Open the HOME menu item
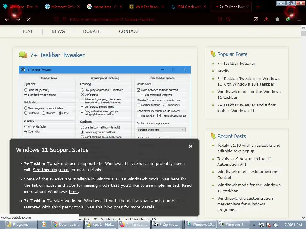The height and width of the screenshot is (229, 306). pyautogui.click(x=27, y=31)
